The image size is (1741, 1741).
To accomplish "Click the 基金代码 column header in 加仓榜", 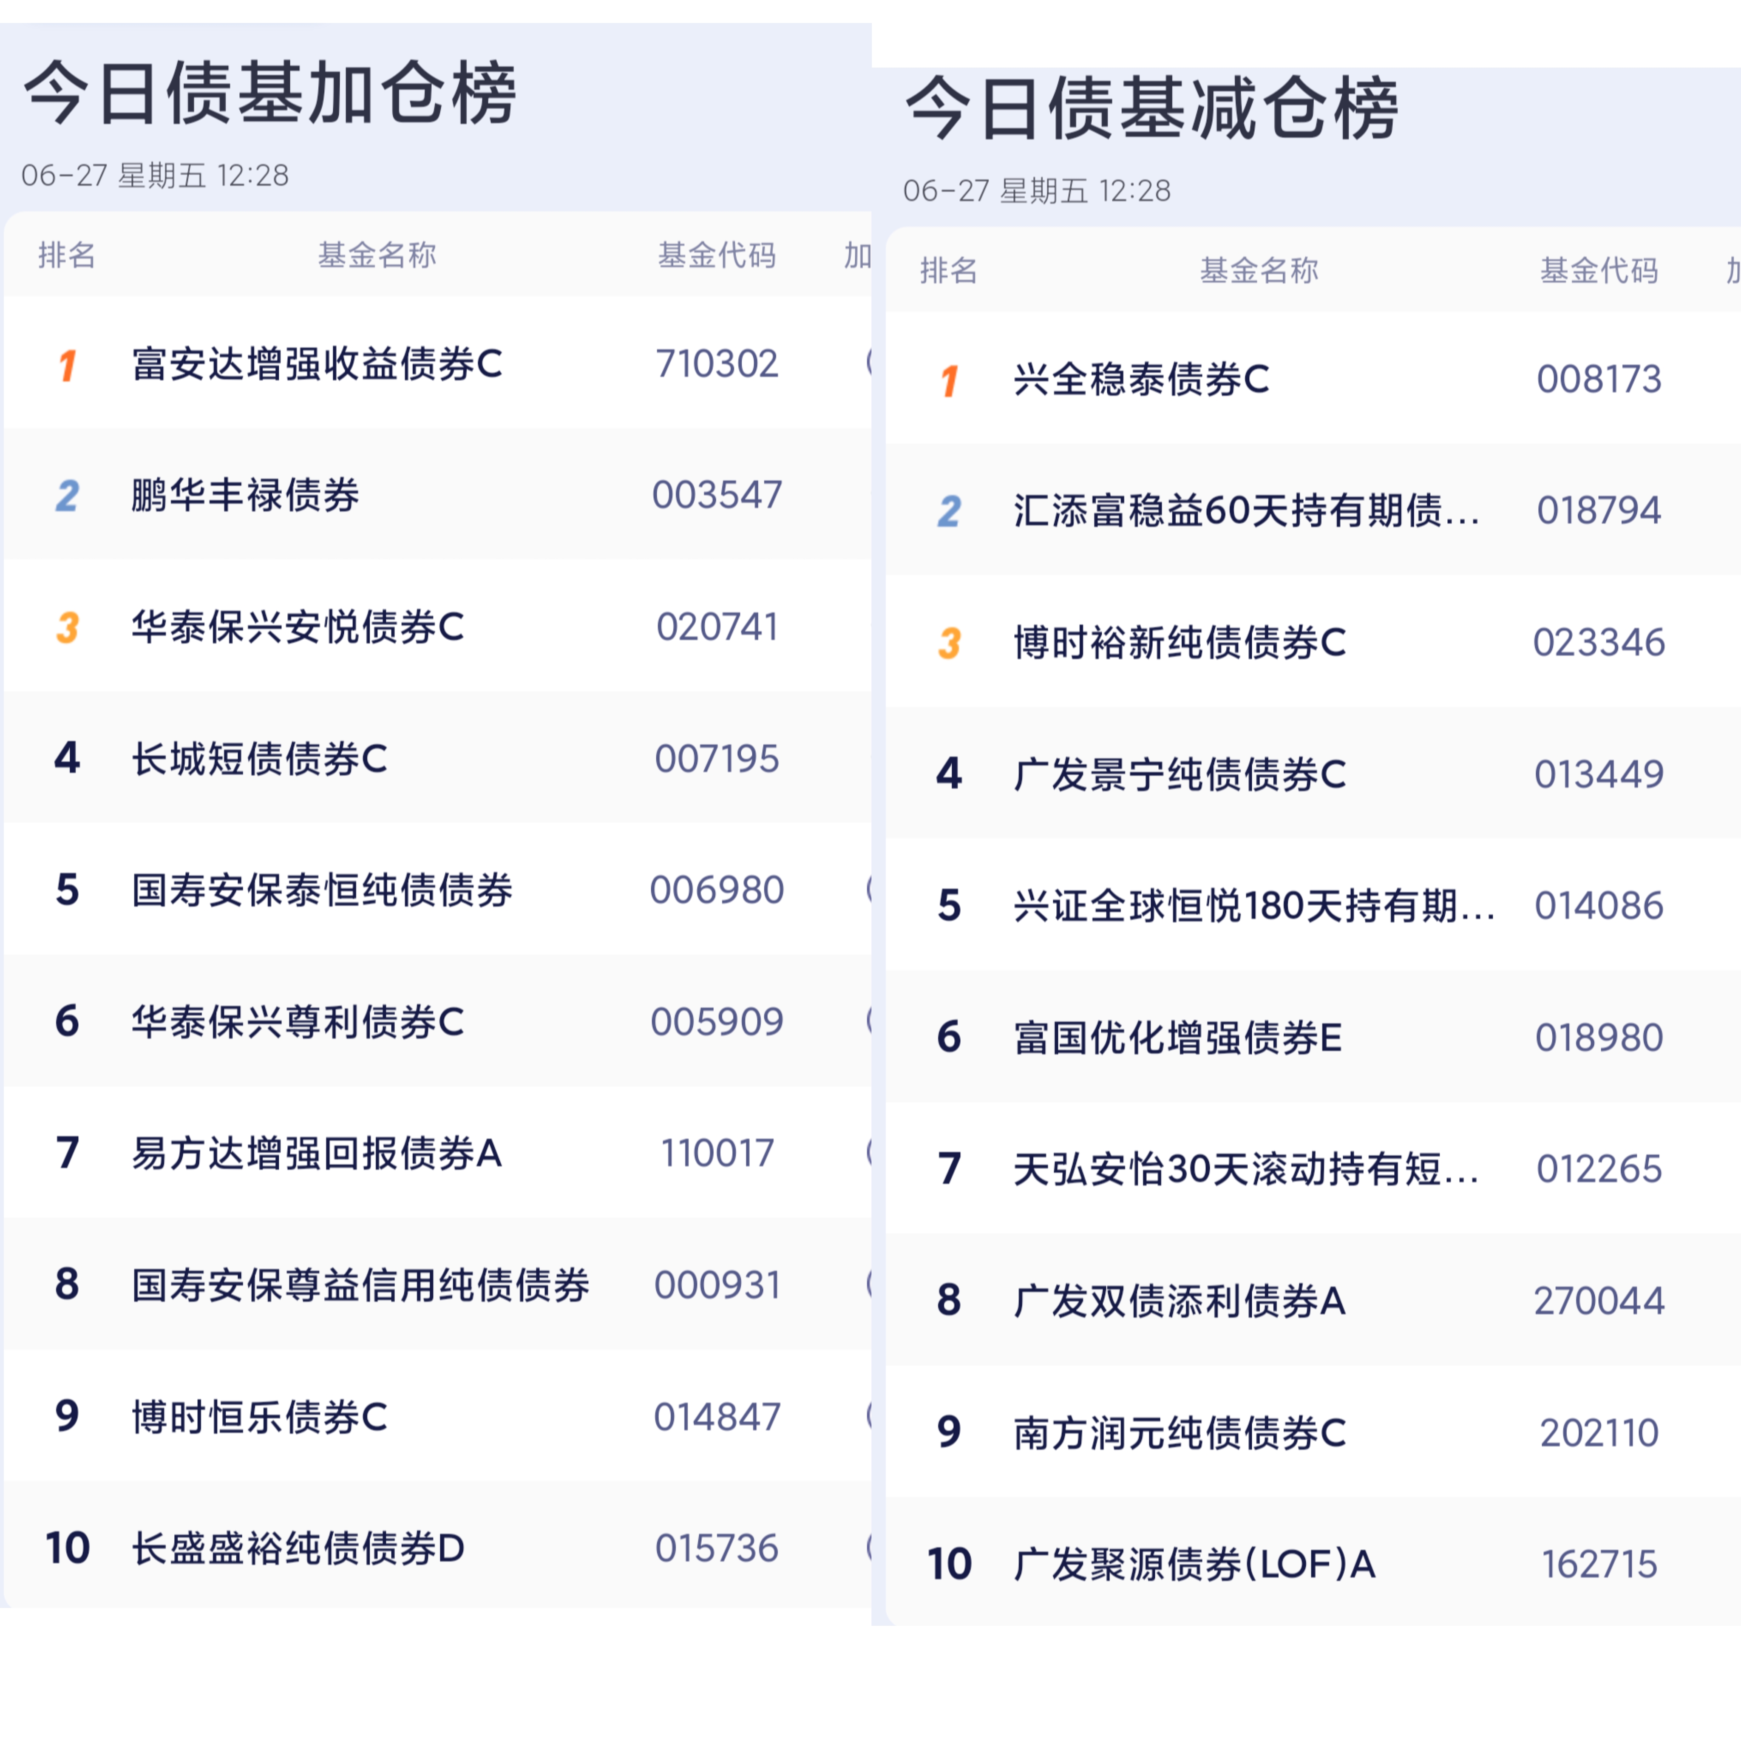I will click(716, 255).
